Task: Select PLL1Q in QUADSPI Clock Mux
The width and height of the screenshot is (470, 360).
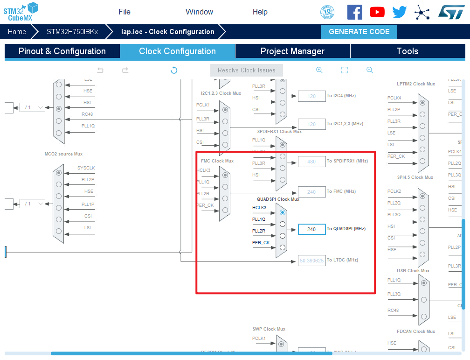Action: [x=283, y=224]
